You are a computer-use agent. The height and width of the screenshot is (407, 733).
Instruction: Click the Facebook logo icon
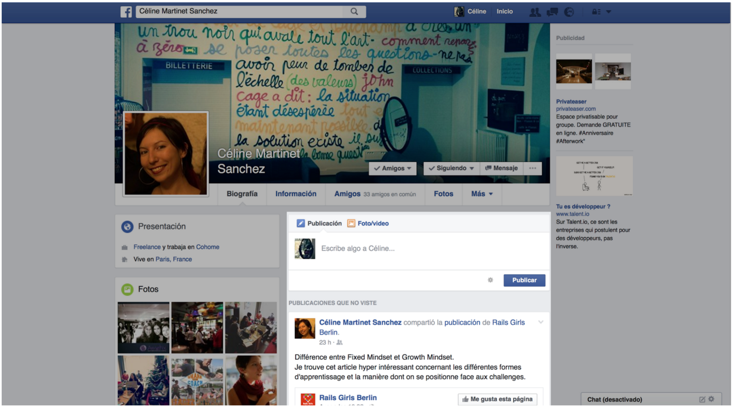coord(126,12)
